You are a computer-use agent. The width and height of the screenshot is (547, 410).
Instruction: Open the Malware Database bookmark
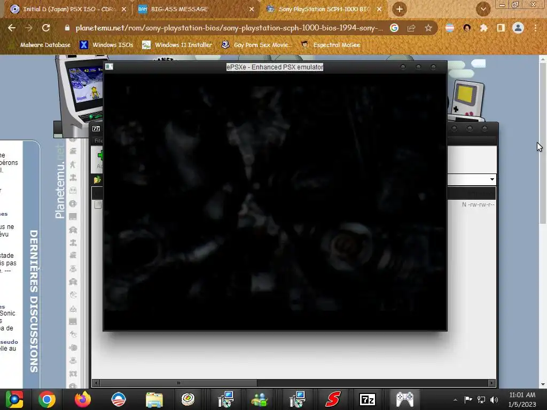pyautogui.click(x=40, y=45)
